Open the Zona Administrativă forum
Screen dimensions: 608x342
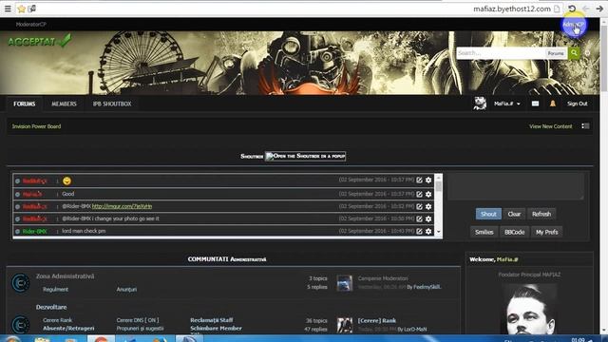(x=66, y=276)
